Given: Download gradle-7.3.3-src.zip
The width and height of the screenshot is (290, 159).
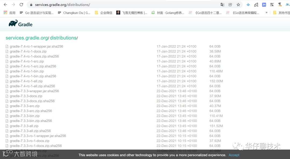Looking at the screenshot, I should (x=25, y=106).
